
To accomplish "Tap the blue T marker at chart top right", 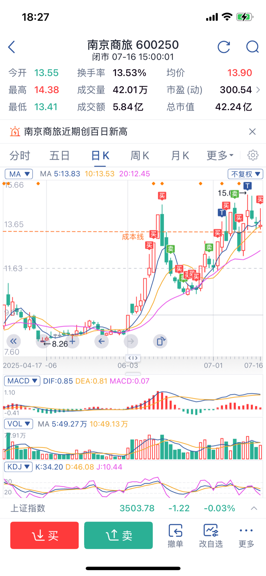I will click(x=248, y=186).
